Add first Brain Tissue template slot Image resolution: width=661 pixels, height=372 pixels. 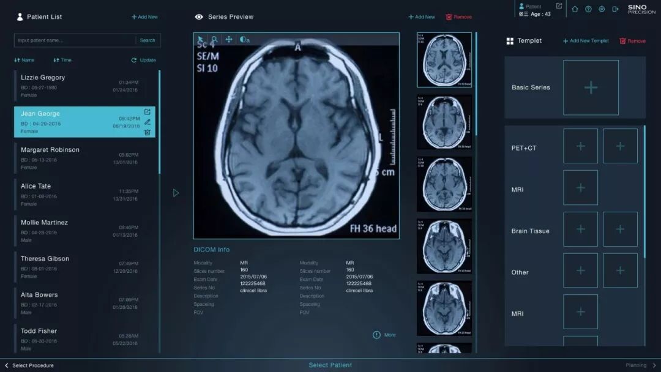580,229
